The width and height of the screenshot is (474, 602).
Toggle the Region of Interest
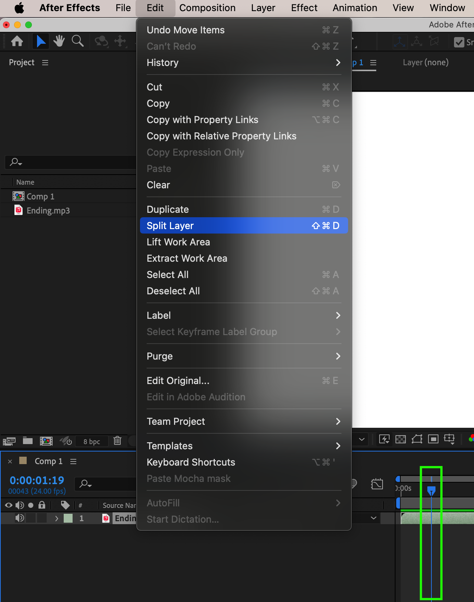(x=433, y=439)
